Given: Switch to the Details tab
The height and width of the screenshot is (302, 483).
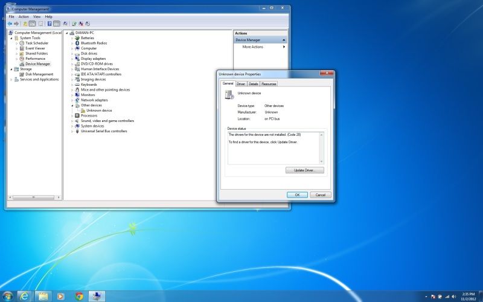Looking at the screenshot, I should (254, 84).
